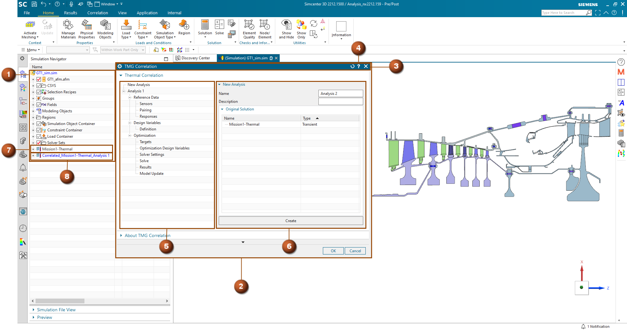Click the Information icon
The width and height of the screenshot is (627, 330).
click(x=341, y=26)
